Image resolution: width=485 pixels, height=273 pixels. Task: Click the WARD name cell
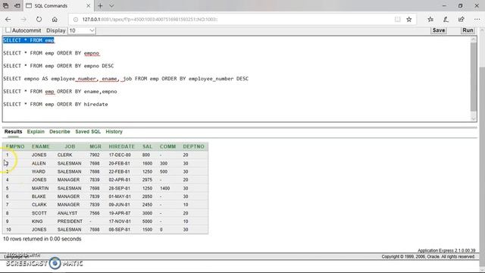point(39,171)
